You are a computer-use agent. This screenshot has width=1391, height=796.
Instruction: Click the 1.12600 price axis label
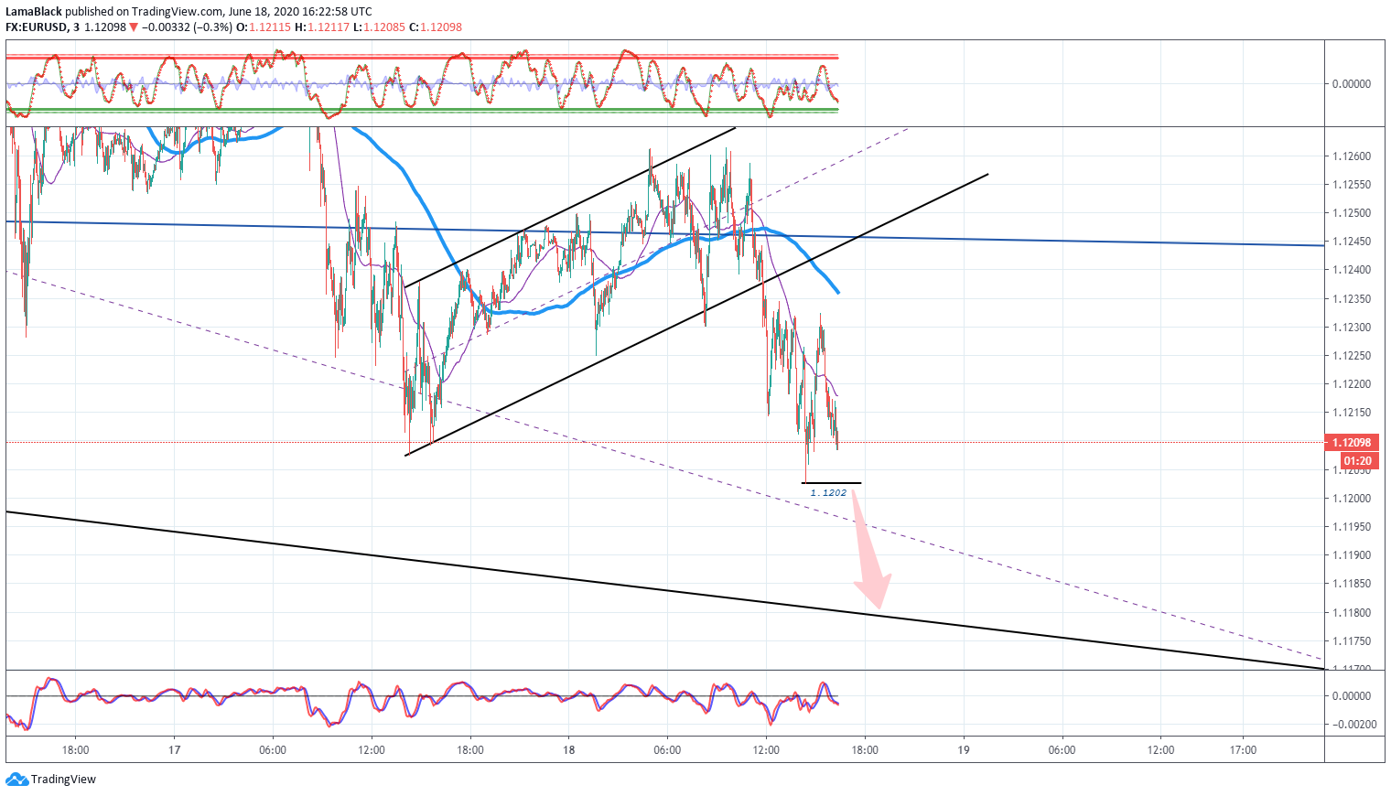1352,156
